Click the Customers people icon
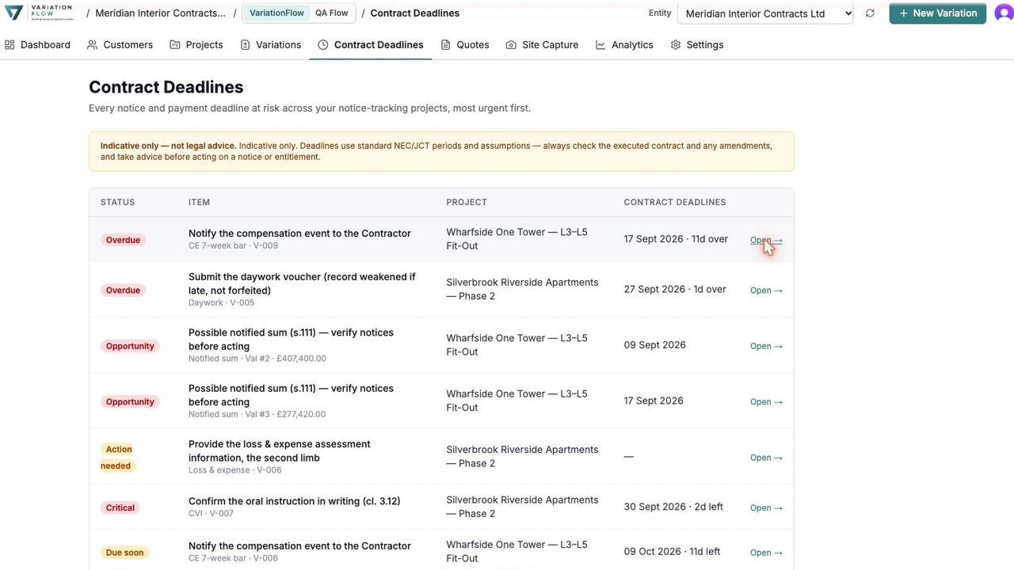 coord(92,45)
